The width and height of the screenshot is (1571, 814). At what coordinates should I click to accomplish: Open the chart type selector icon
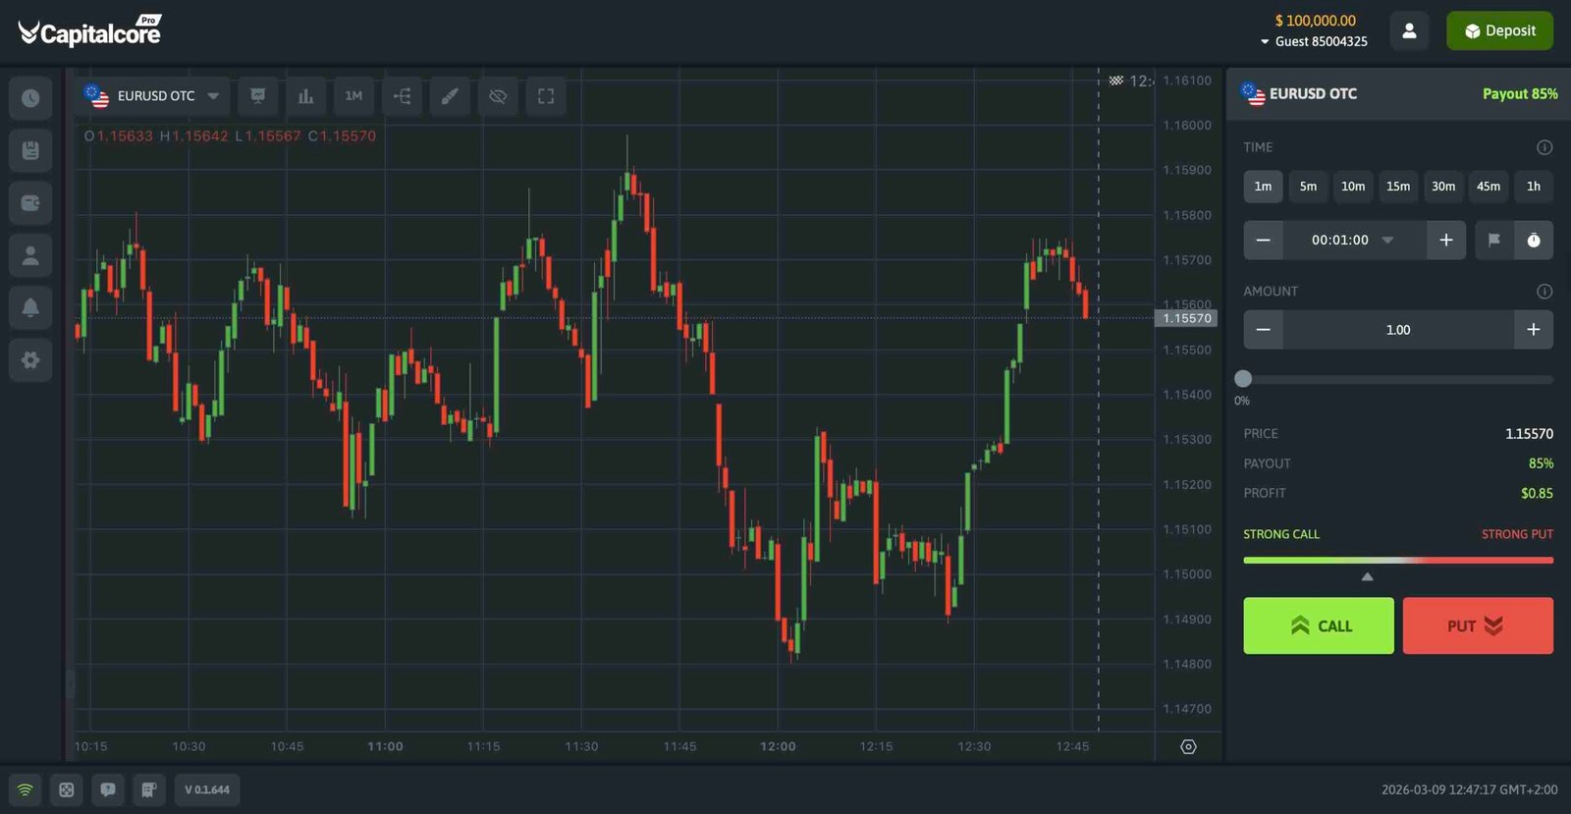click(x=257, y=95)
